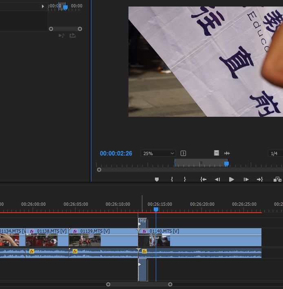The image size is (283, 289).
Task: Click timeline ruler at 00:26:20:00
Action: pos(202,204)
